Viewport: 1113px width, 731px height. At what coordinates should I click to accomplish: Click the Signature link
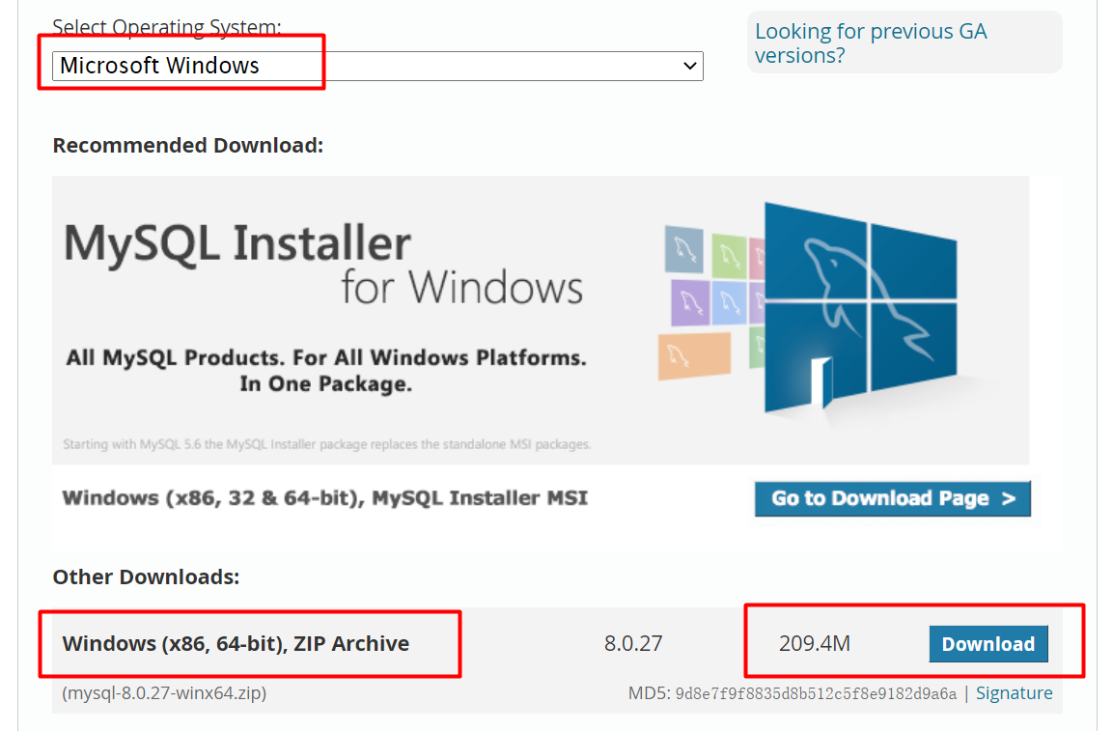1014,692
